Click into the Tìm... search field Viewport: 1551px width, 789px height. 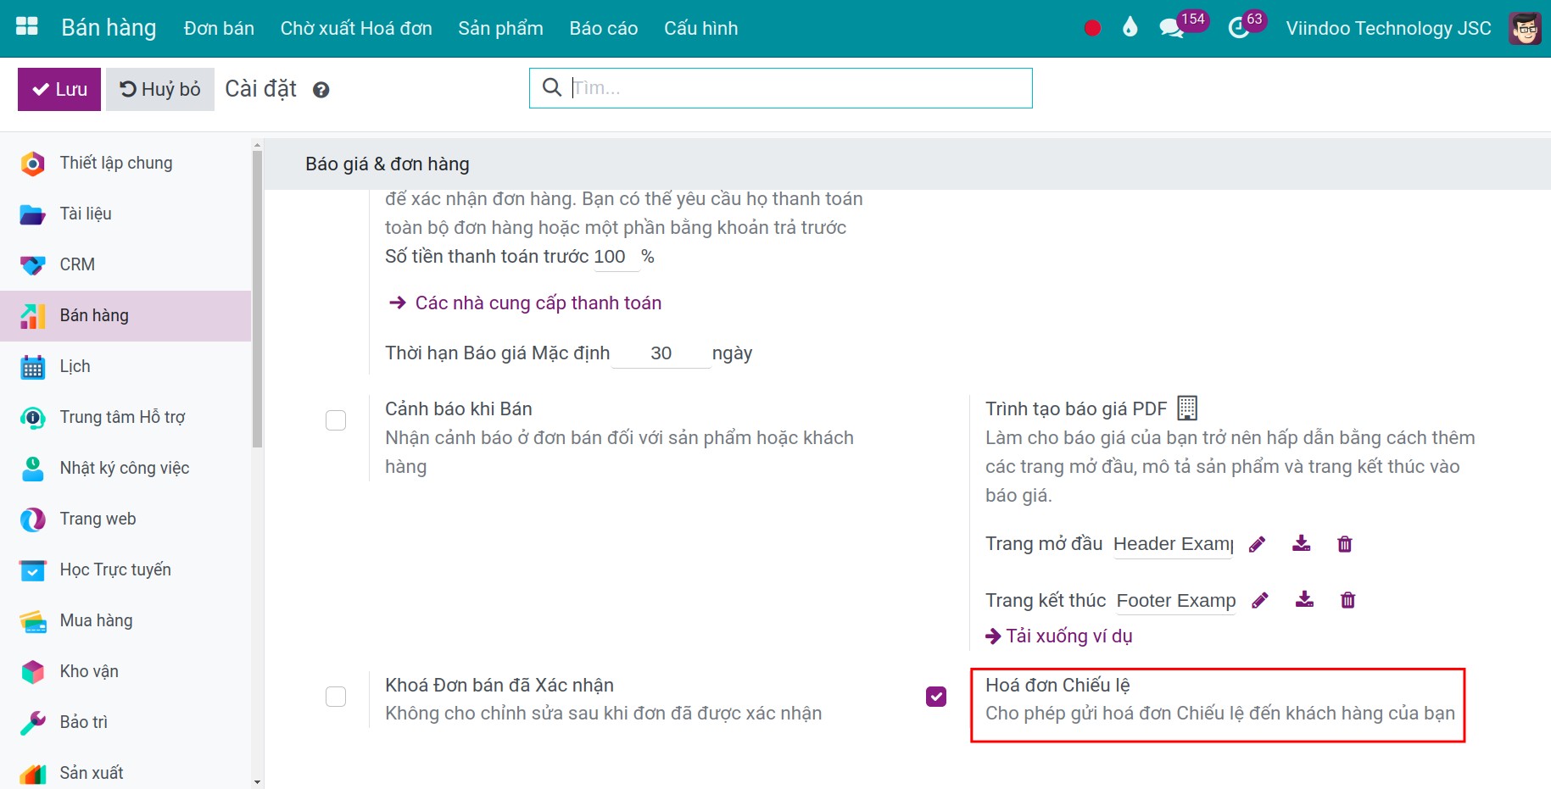point(780,87)
